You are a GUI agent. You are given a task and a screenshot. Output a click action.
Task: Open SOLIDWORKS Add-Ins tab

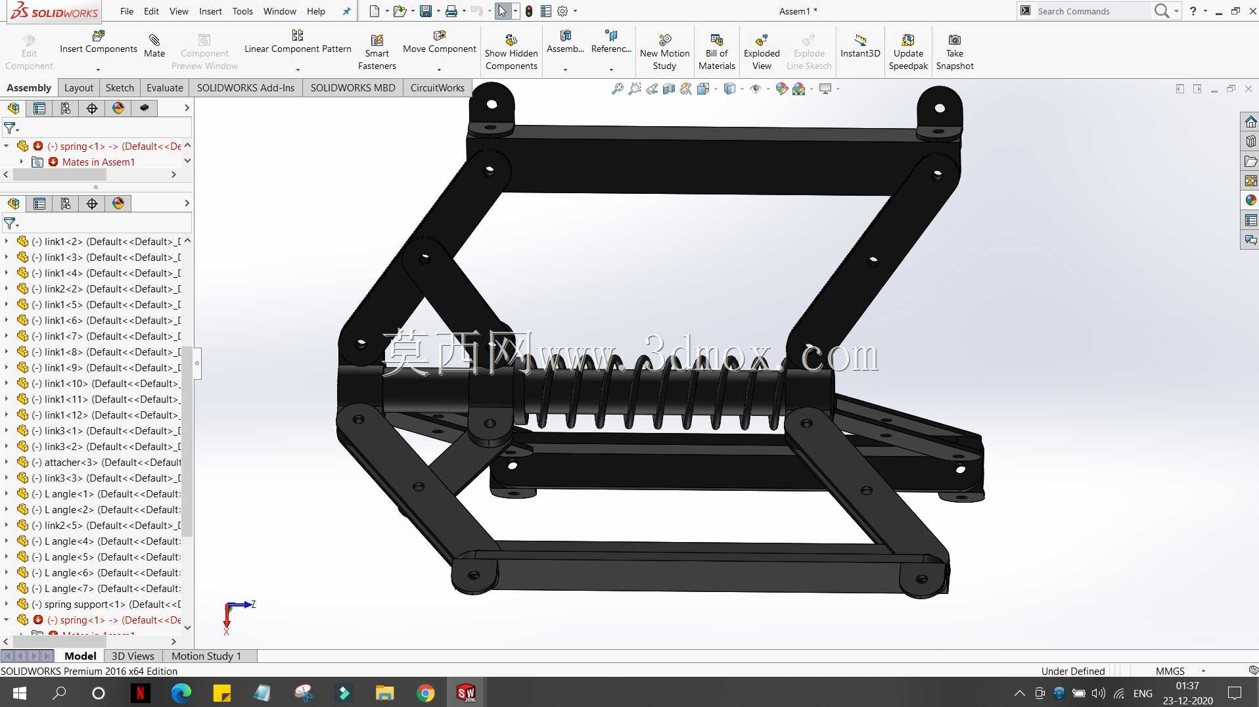246,88
